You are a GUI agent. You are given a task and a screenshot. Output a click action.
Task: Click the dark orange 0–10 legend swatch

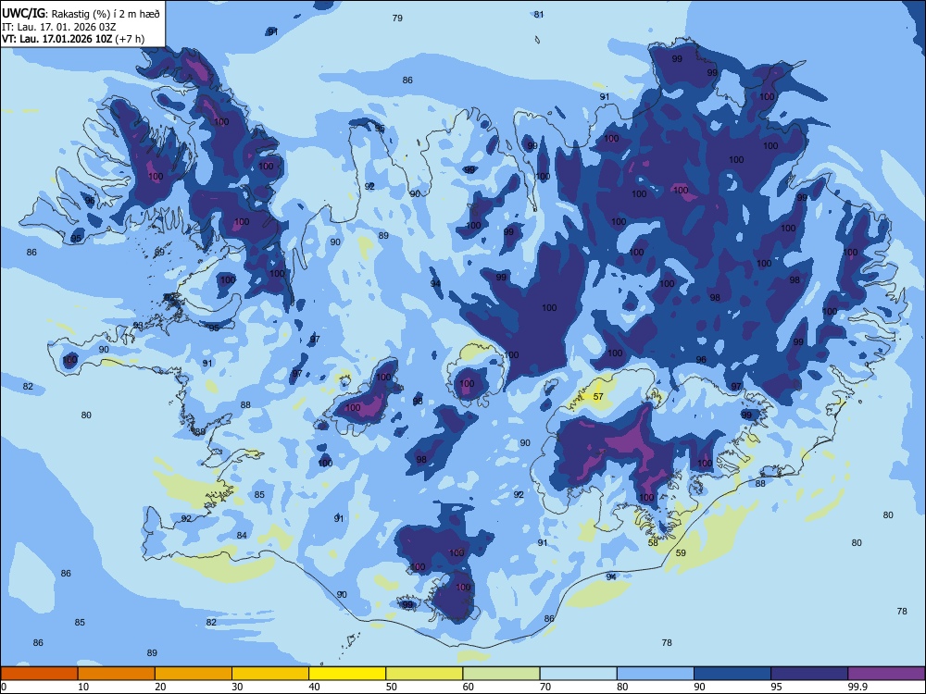(x=39, y=674)
